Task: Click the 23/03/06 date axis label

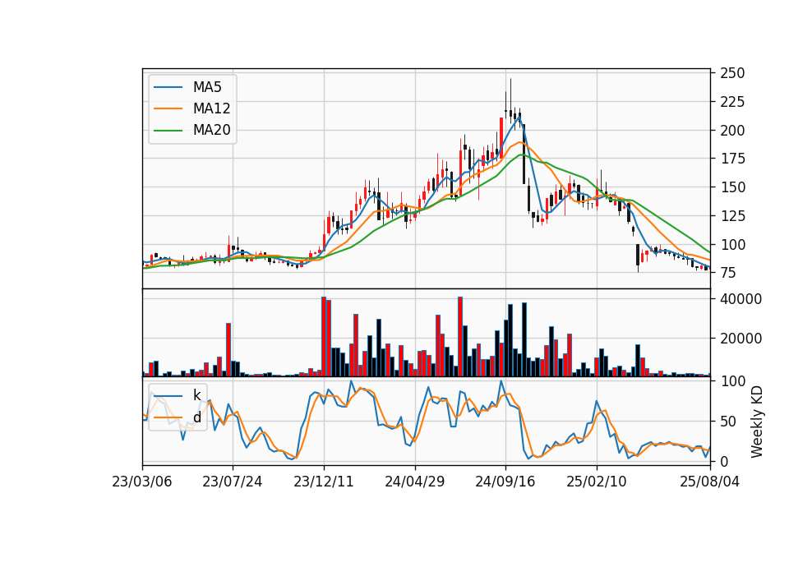Action: (142, 482)
